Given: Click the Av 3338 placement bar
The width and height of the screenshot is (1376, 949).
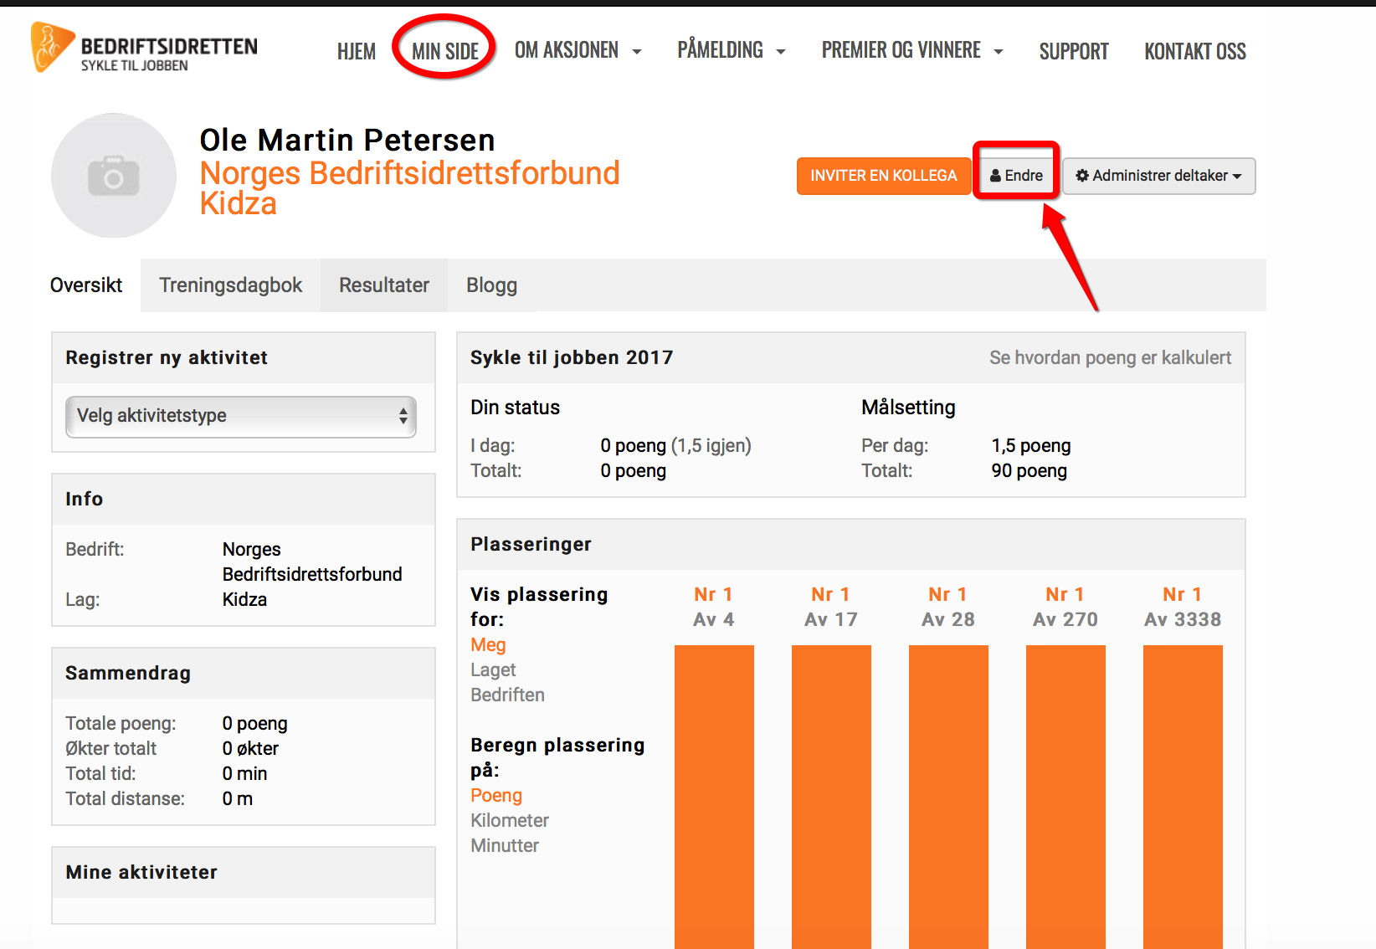Looking at the screenshot, I should [x=1183, y=797].
